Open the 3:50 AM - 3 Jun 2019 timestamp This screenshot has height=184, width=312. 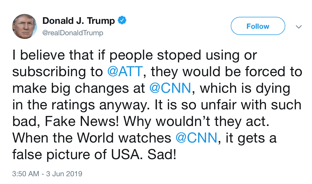click(x=47, y=173)
